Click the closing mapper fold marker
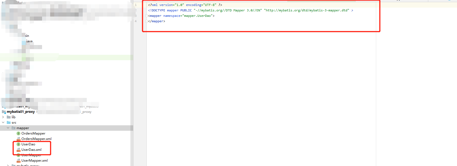457x166 pixels. click(146, 21)
